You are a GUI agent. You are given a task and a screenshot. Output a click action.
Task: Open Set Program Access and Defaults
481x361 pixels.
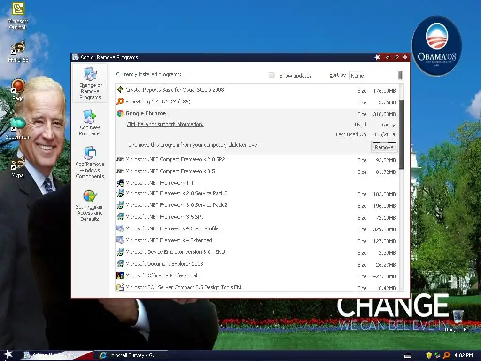[x=90, y=205]
